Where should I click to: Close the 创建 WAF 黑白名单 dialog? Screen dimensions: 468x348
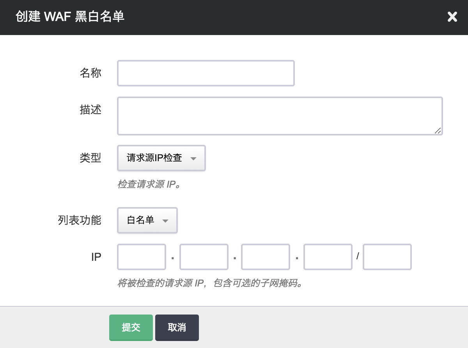(452, 17)
